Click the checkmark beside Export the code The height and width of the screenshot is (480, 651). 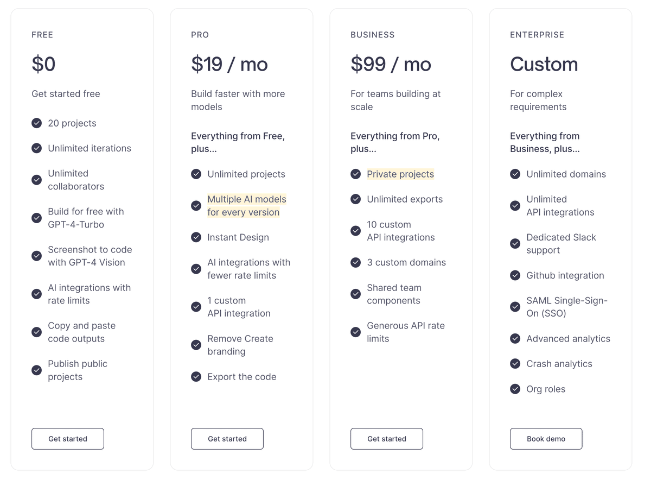[196, 377]
